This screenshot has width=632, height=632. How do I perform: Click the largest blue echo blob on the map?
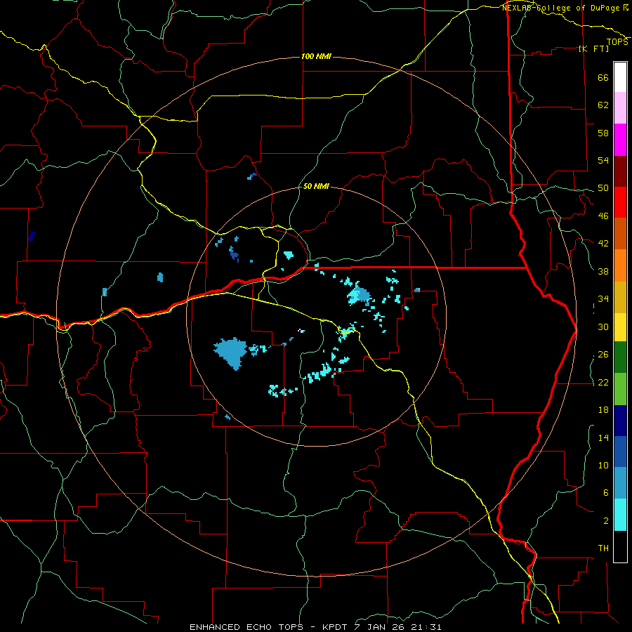(x=230, y=353)
